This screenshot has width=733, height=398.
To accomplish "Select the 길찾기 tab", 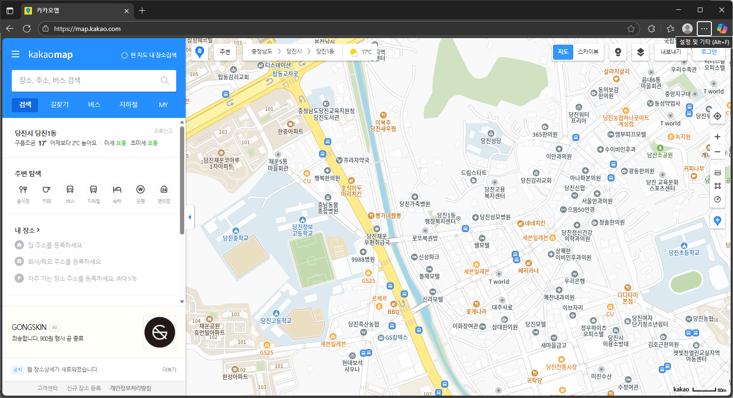I will tap(60, 104).
